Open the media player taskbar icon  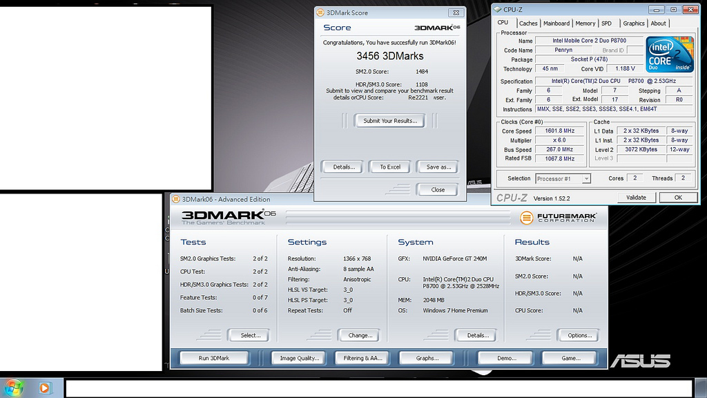pyautogui.click(x=45, y=388)
